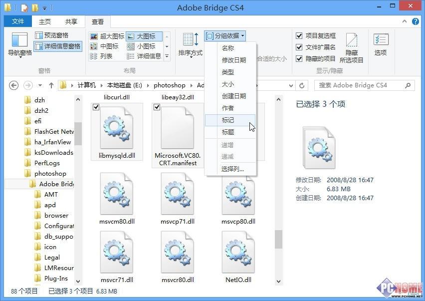Go up one folder level

[x=51, y=85]
